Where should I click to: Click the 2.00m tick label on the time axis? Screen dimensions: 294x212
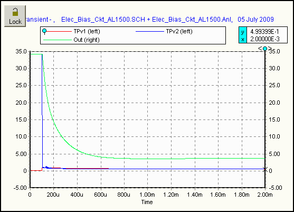[x=265, y=195]
